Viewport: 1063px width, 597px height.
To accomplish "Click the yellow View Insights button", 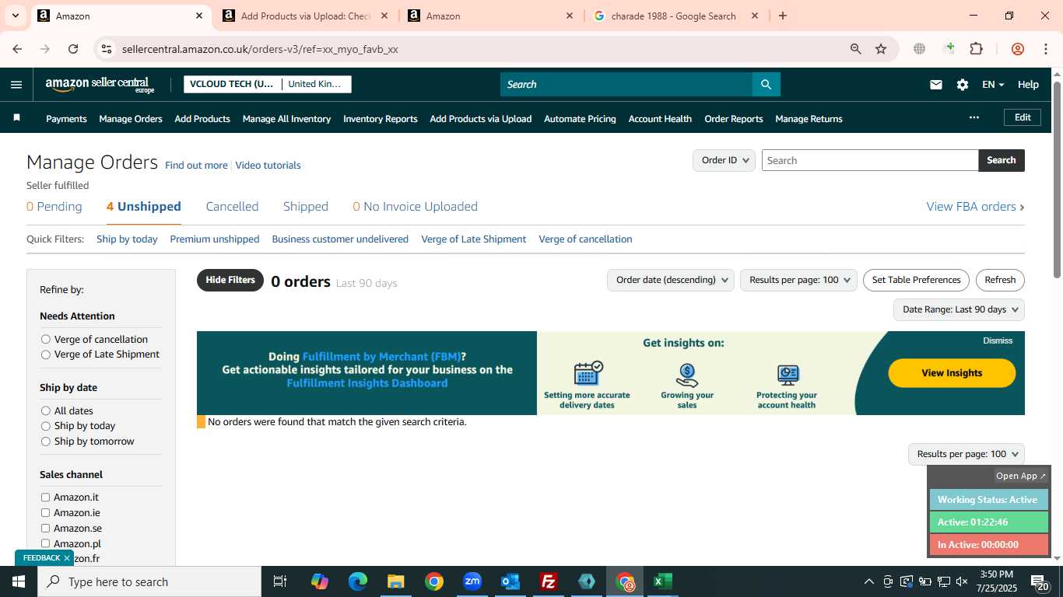I will 952,373.
